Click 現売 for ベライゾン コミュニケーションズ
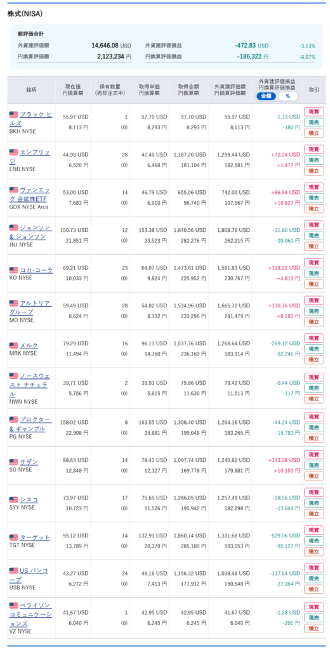The height and width of the screenshot is (649, 330). coord(314,617)
